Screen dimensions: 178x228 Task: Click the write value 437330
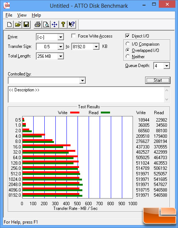143,147
